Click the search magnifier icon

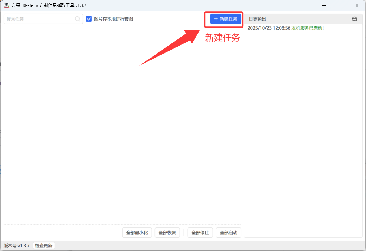[x=77, y=19]
